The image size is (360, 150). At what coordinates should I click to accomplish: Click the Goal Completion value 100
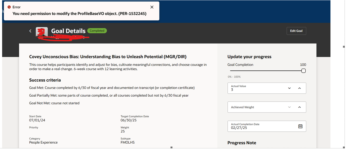tap(303, 65)
